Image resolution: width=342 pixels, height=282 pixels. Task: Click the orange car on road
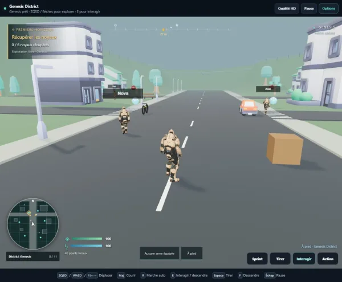(249, 108)
